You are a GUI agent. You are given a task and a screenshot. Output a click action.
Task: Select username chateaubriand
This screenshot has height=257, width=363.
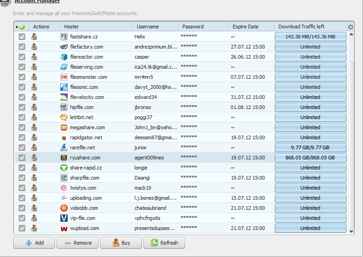[x=150, y=208]
